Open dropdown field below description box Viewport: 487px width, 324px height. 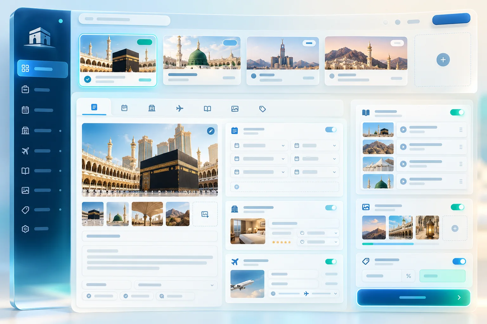coord(176,285)
